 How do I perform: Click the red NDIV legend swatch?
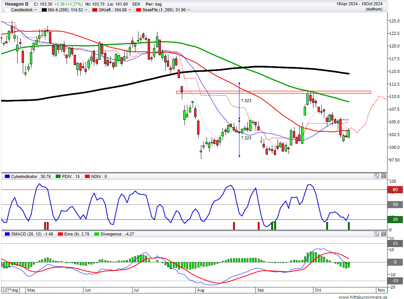point(87,176)
